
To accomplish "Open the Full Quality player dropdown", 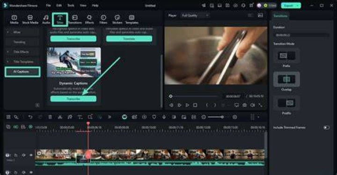I will point(195,15).
